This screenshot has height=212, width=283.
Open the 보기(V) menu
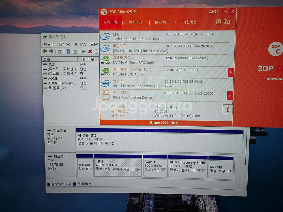(80, 45)
